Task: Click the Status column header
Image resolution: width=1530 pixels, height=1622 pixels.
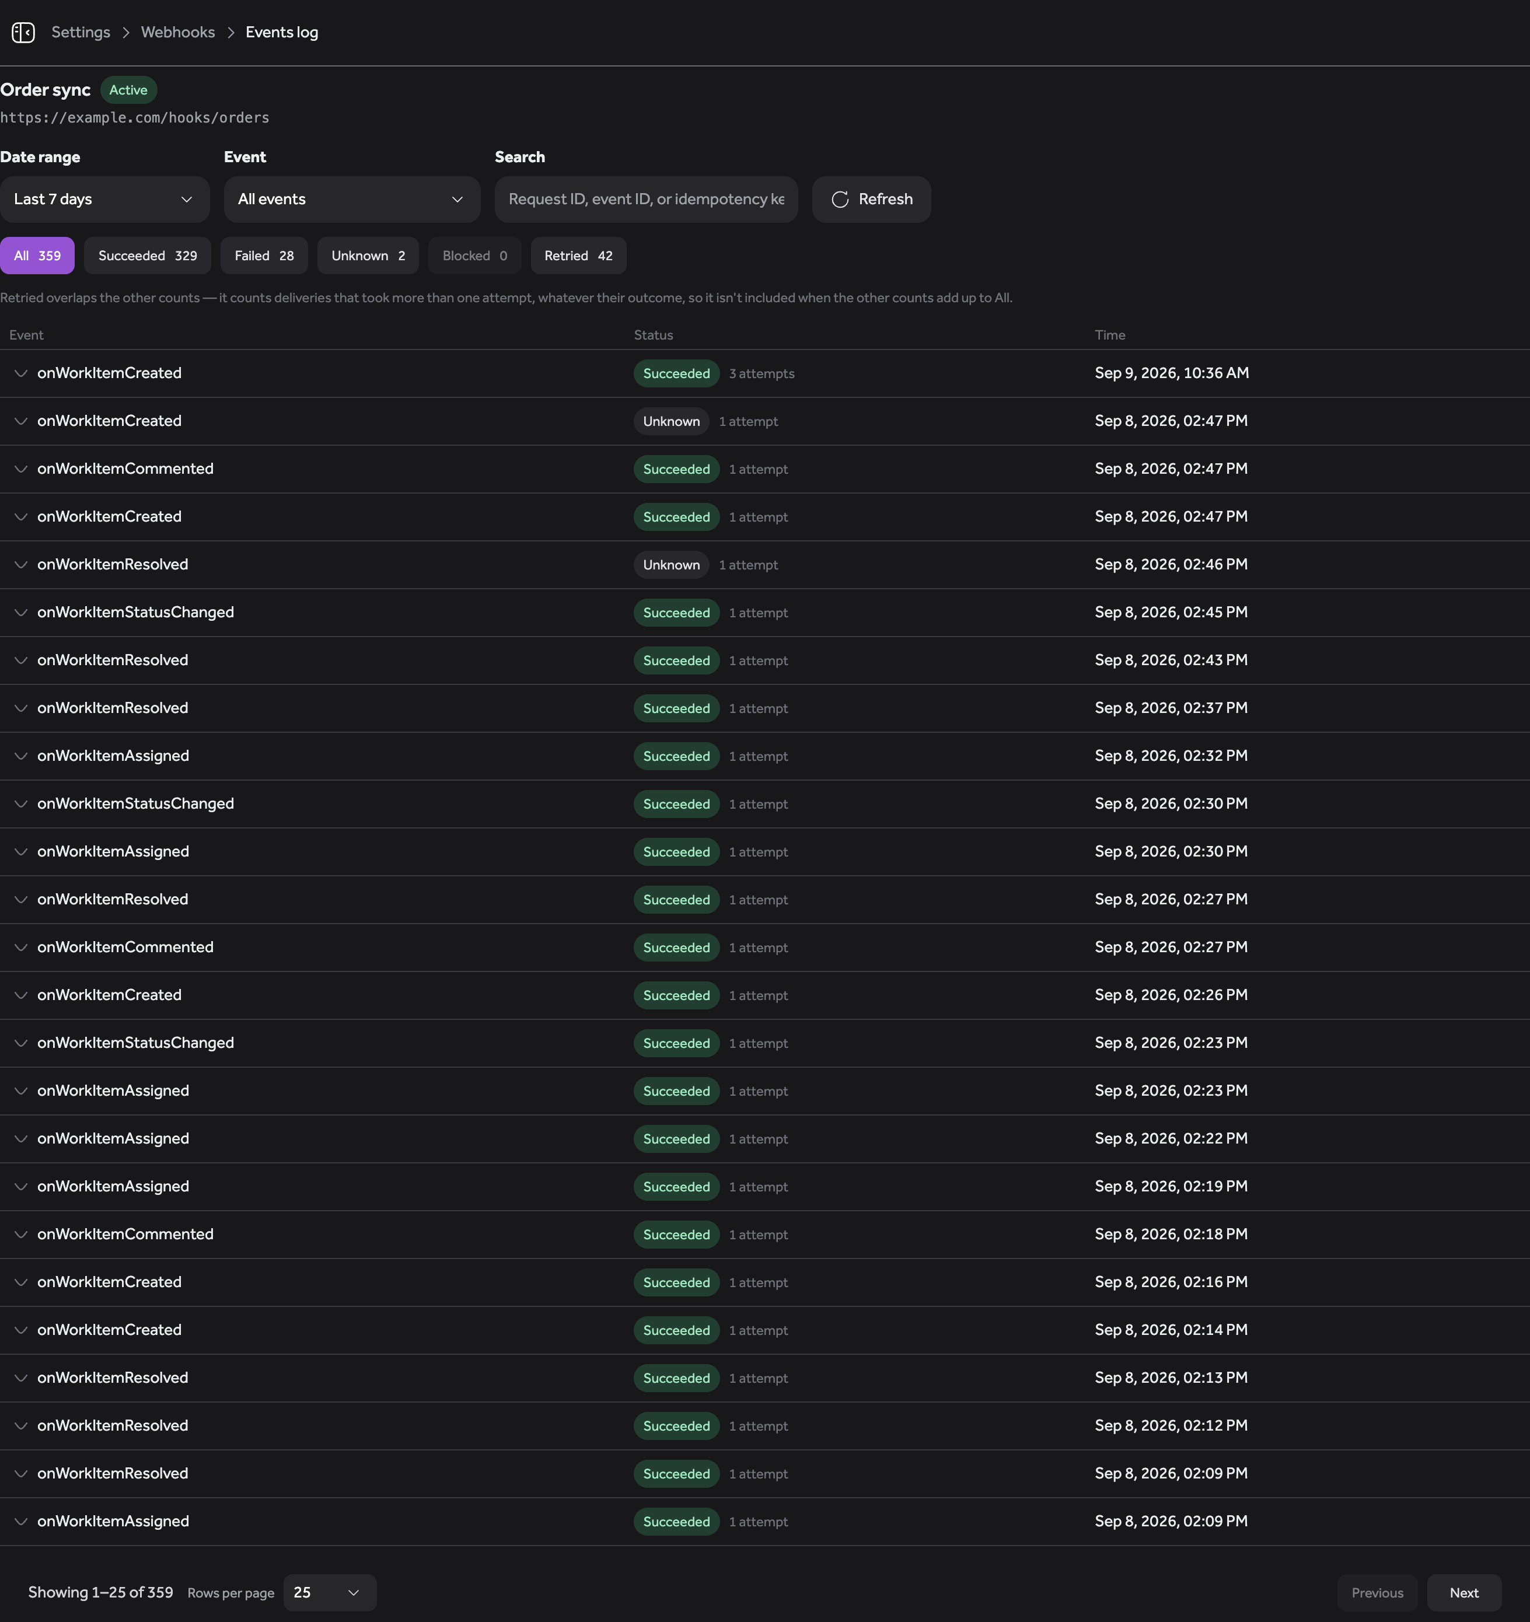Action: [654, 334]
